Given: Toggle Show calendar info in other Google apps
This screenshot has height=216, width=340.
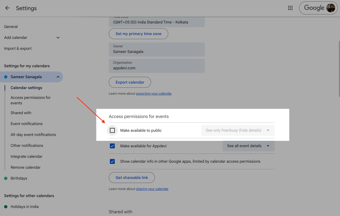Looking at the screenshot, I should (x=112, y=161).
